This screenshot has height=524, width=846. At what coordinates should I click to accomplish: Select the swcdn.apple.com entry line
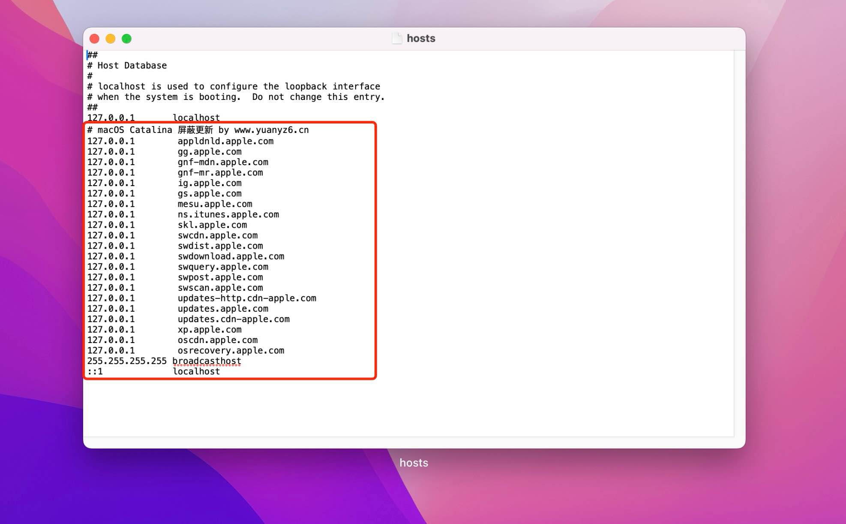[x=218, y=235]
